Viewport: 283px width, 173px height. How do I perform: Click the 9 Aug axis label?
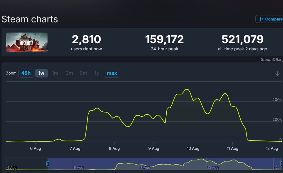pyautogui.click(x=153, y=148)
